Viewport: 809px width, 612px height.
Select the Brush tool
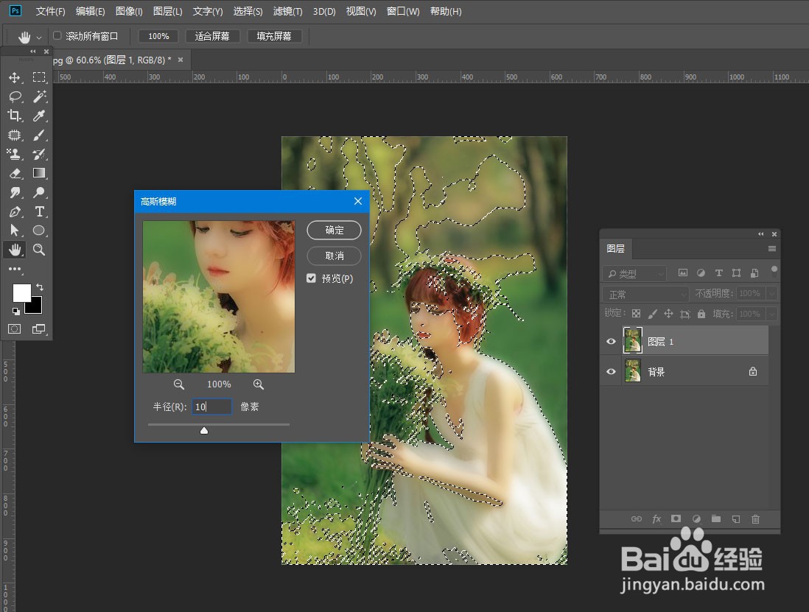tap(39, 135)
